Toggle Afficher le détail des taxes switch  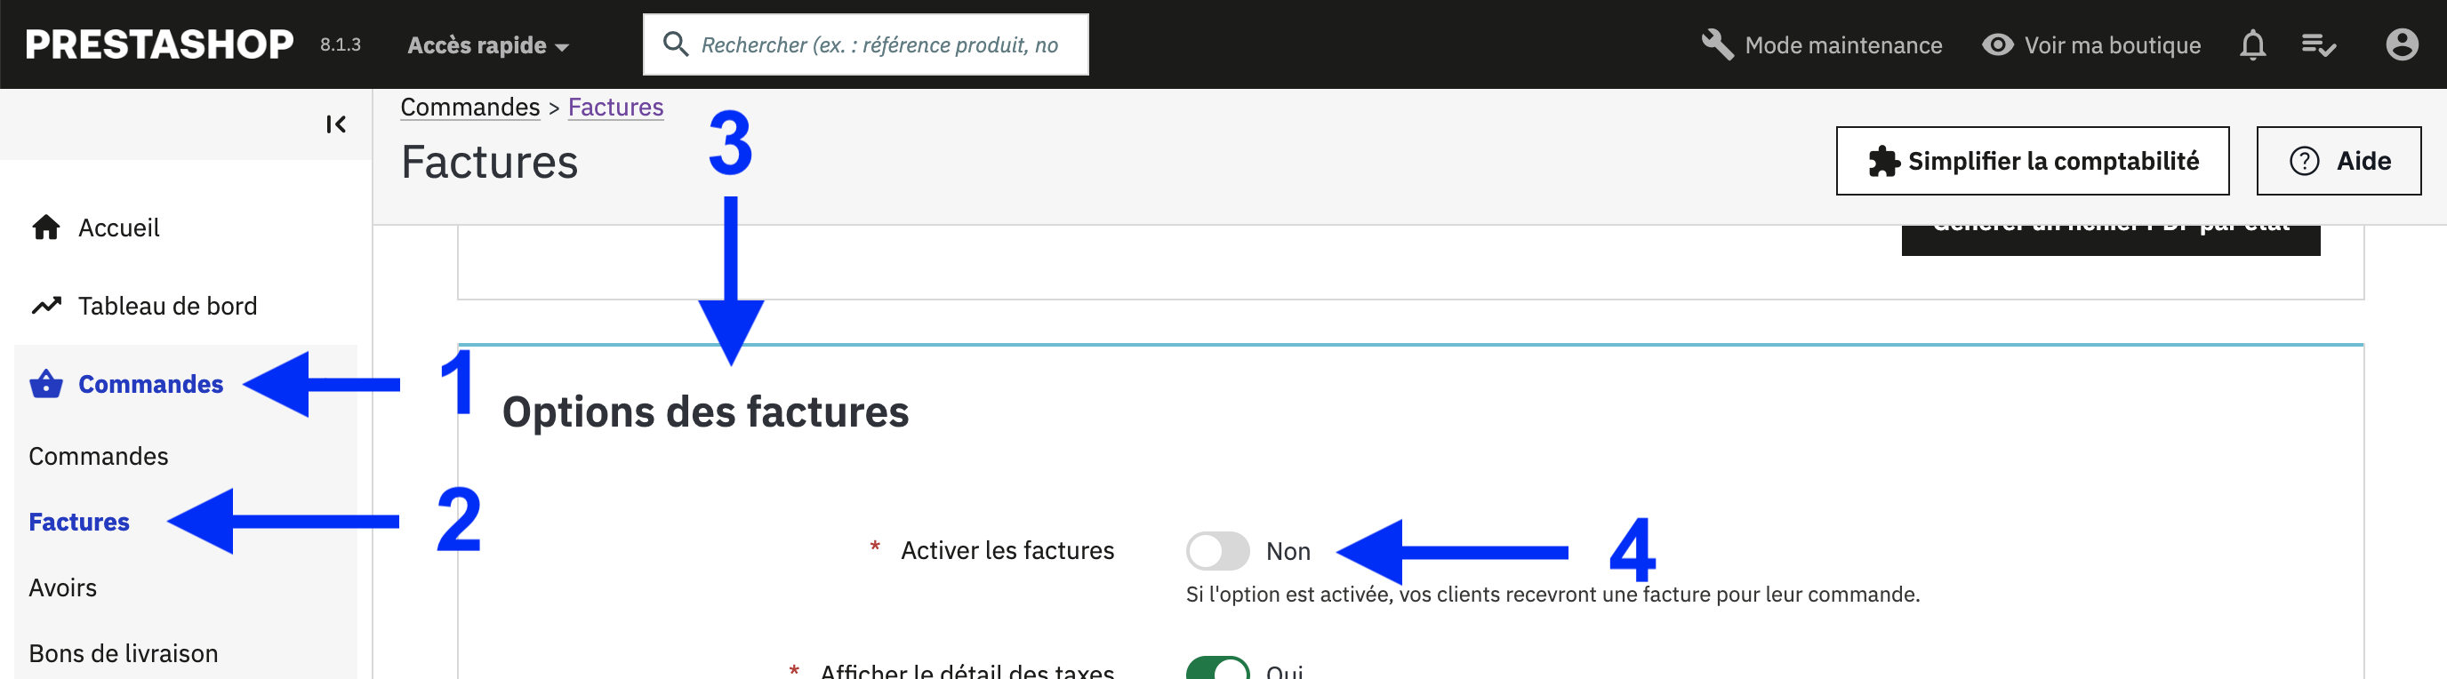(x=1217, y=667)
